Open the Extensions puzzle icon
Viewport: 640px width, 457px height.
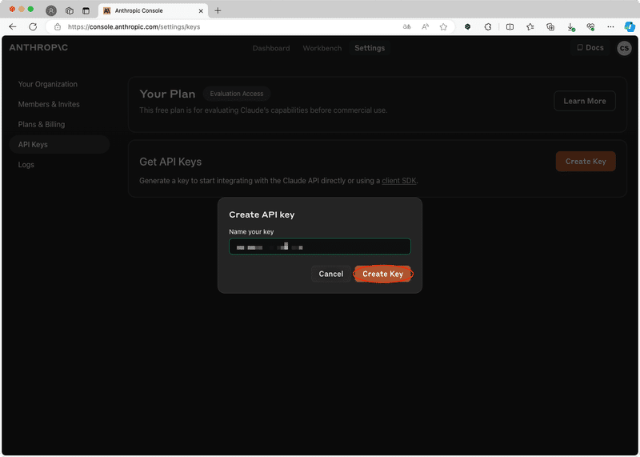click(488, 27)
